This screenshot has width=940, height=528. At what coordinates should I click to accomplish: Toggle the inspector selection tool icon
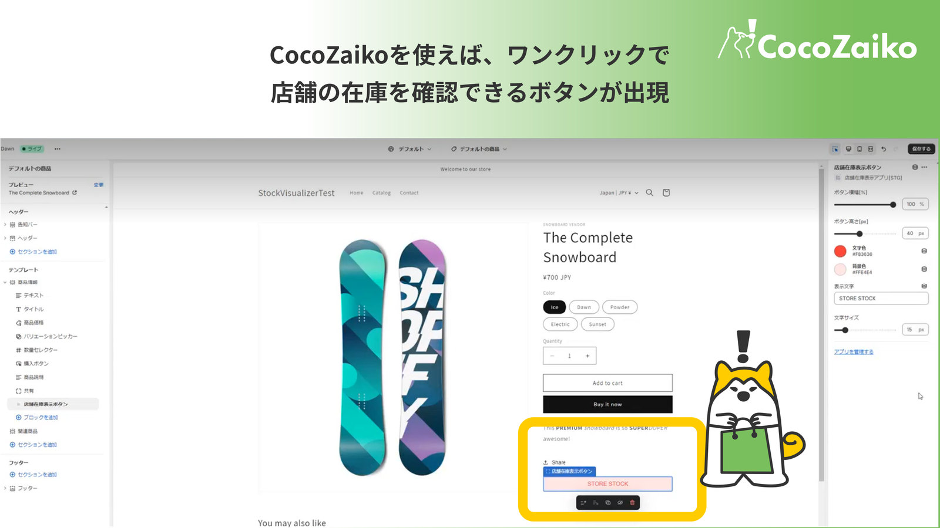(835, 149)
